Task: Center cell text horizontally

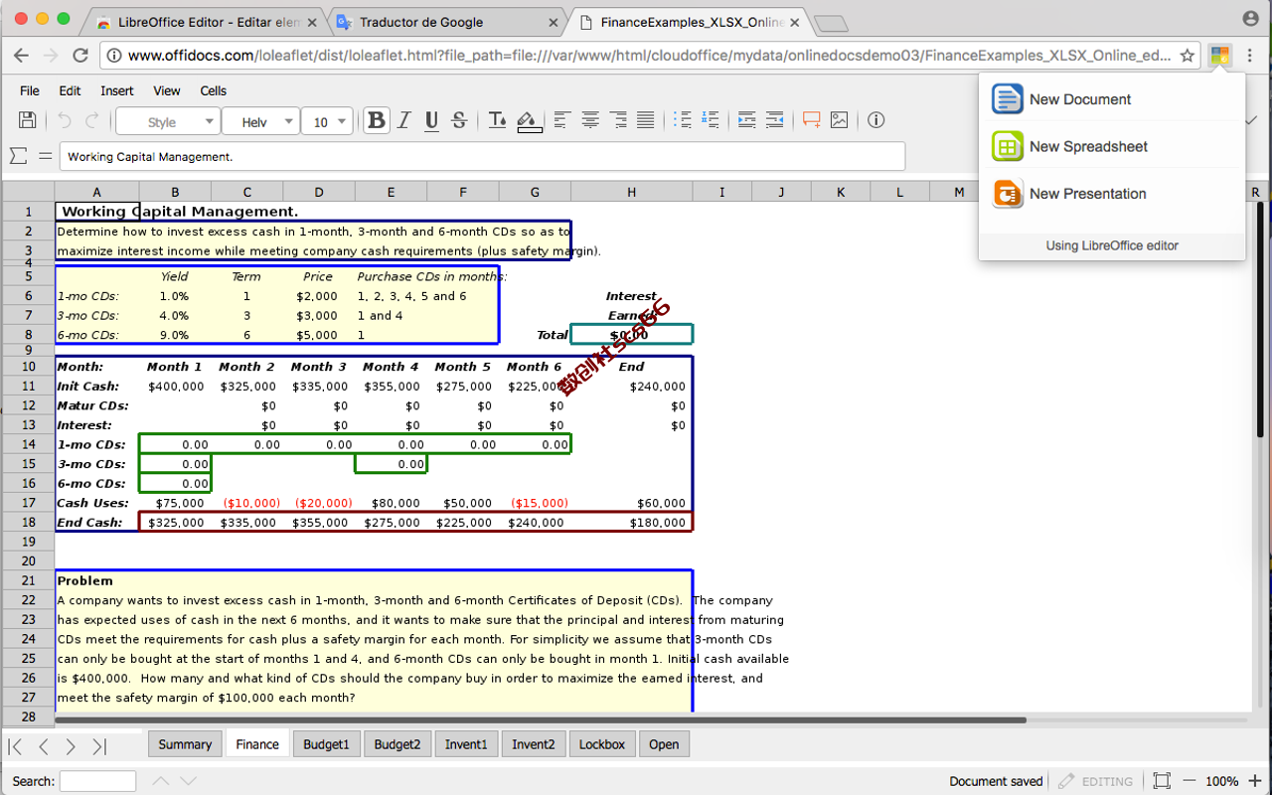Action: point(589,120)
